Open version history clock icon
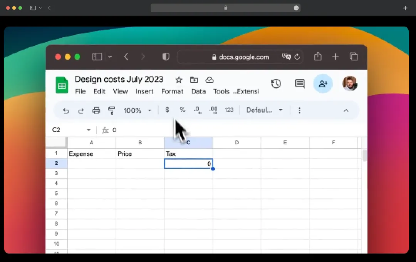Screen dimensions: 416x262 coord(276,84)
